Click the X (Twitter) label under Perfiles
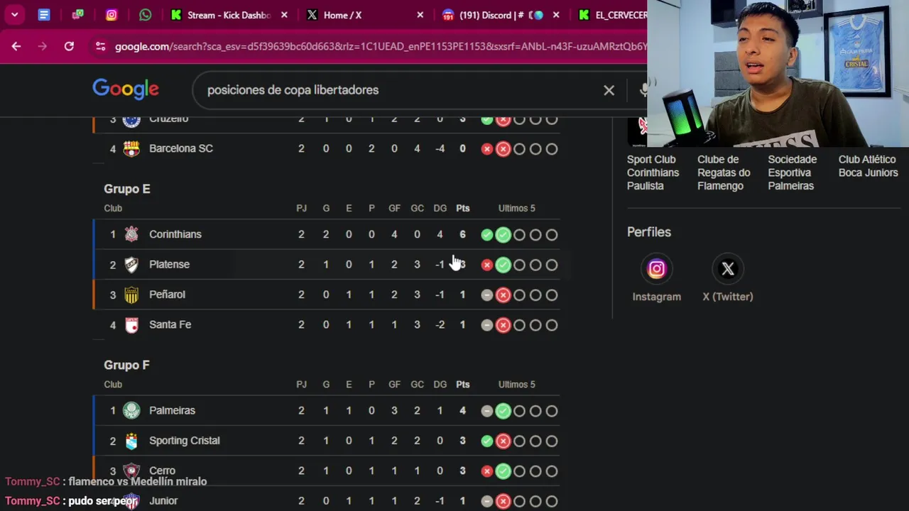Viewport: 909px width, 511px height. point(728,297)
